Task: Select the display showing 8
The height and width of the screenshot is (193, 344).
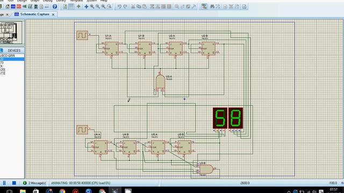Action: click(x=235, y=118)
